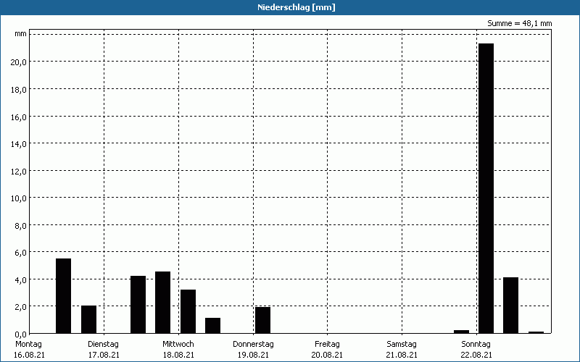Image resolution: width=580 pixels, height=362 pixels.
Task: Click the tallest precipitation bar at Sonntag
Action: (x=486, y=188)
